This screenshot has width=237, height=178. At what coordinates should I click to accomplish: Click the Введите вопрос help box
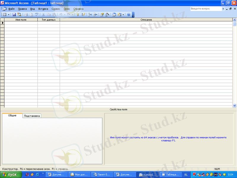coord(206,9)
